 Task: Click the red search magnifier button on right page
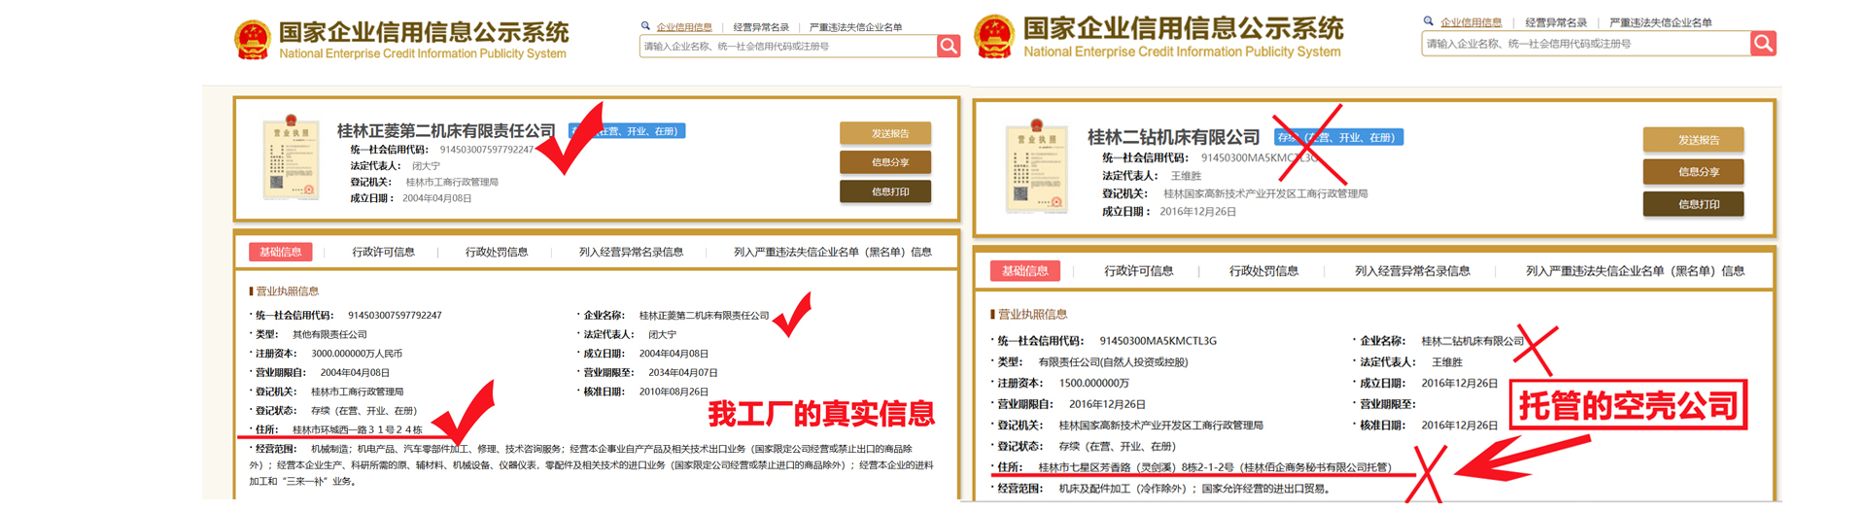coord(1763,43)
